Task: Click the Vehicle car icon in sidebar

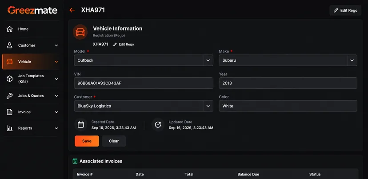Action: point(10,62)
